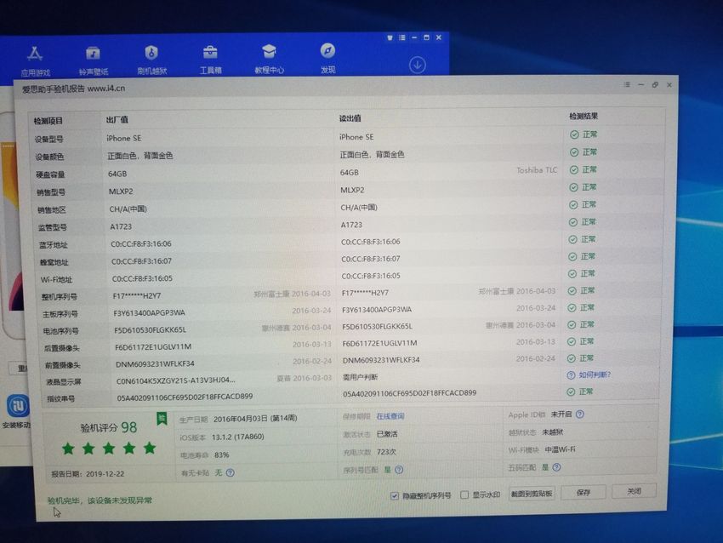
Task: Click the list menu icon in main window title bar
Action: [402, 37]
